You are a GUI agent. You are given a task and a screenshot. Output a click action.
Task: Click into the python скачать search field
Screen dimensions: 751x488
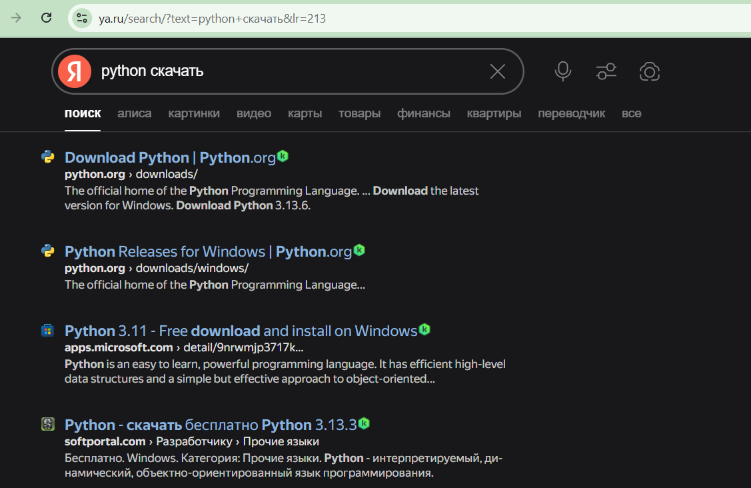point(287,71)
